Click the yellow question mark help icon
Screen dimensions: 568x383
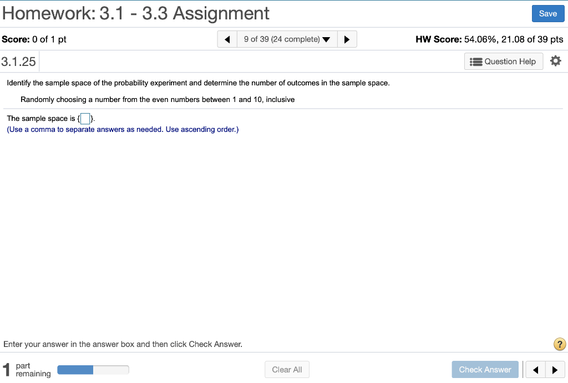point(559,344)
